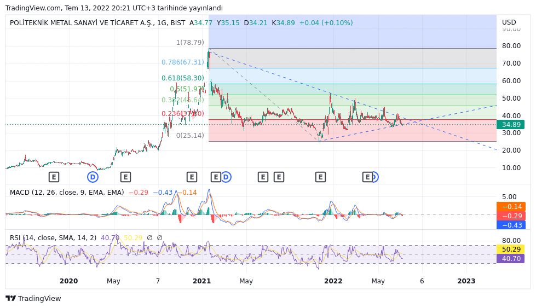Click the 60.00 level on the price axis

tap(511, 80)
